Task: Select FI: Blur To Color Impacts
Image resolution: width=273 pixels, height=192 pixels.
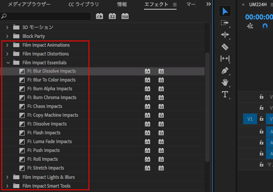Action: tap(52, 80)
